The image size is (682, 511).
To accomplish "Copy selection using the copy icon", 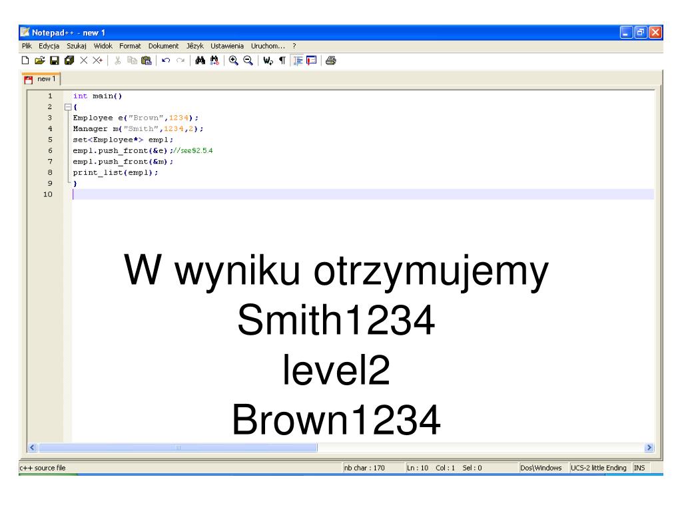I will click(132, 61).
